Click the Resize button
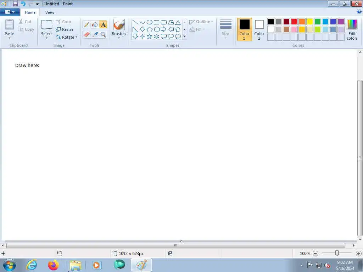The image size is (363, 272). coord(65,29)
